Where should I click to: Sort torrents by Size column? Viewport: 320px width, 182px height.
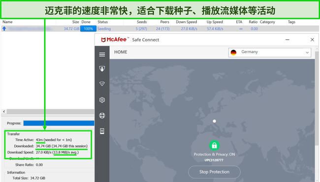pyautogui.click(x=75, y=22)
